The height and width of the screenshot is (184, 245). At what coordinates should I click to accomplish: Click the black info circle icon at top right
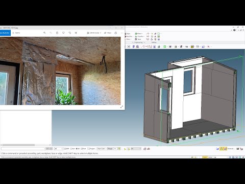click(x=234, y=30)
